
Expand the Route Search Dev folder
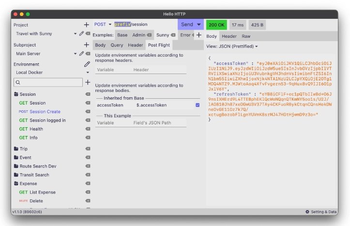[16, 166]
